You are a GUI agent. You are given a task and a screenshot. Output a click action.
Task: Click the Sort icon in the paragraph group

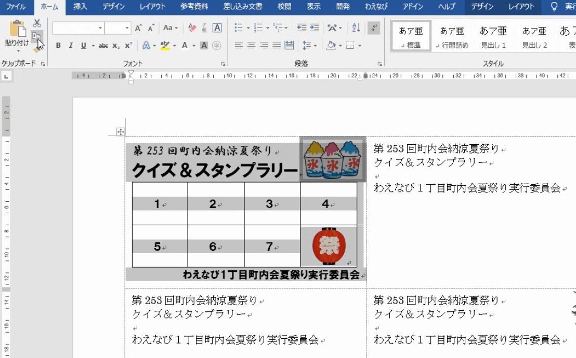click(x=356, y=28)
